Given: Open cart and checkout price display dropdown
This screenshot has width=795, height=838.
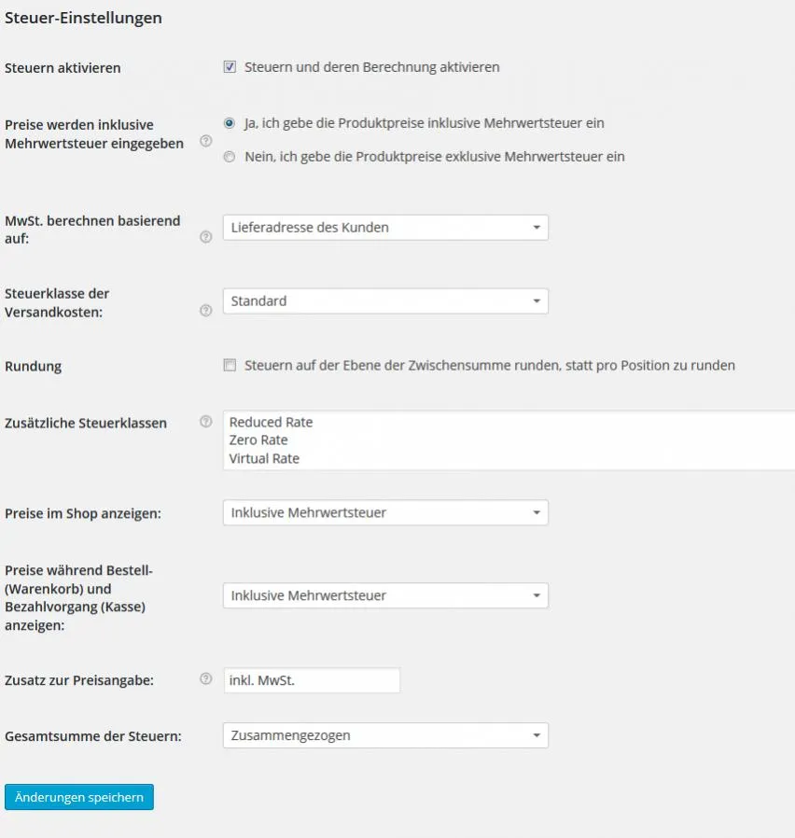Looking at the screenshot, I should point(385,595).
